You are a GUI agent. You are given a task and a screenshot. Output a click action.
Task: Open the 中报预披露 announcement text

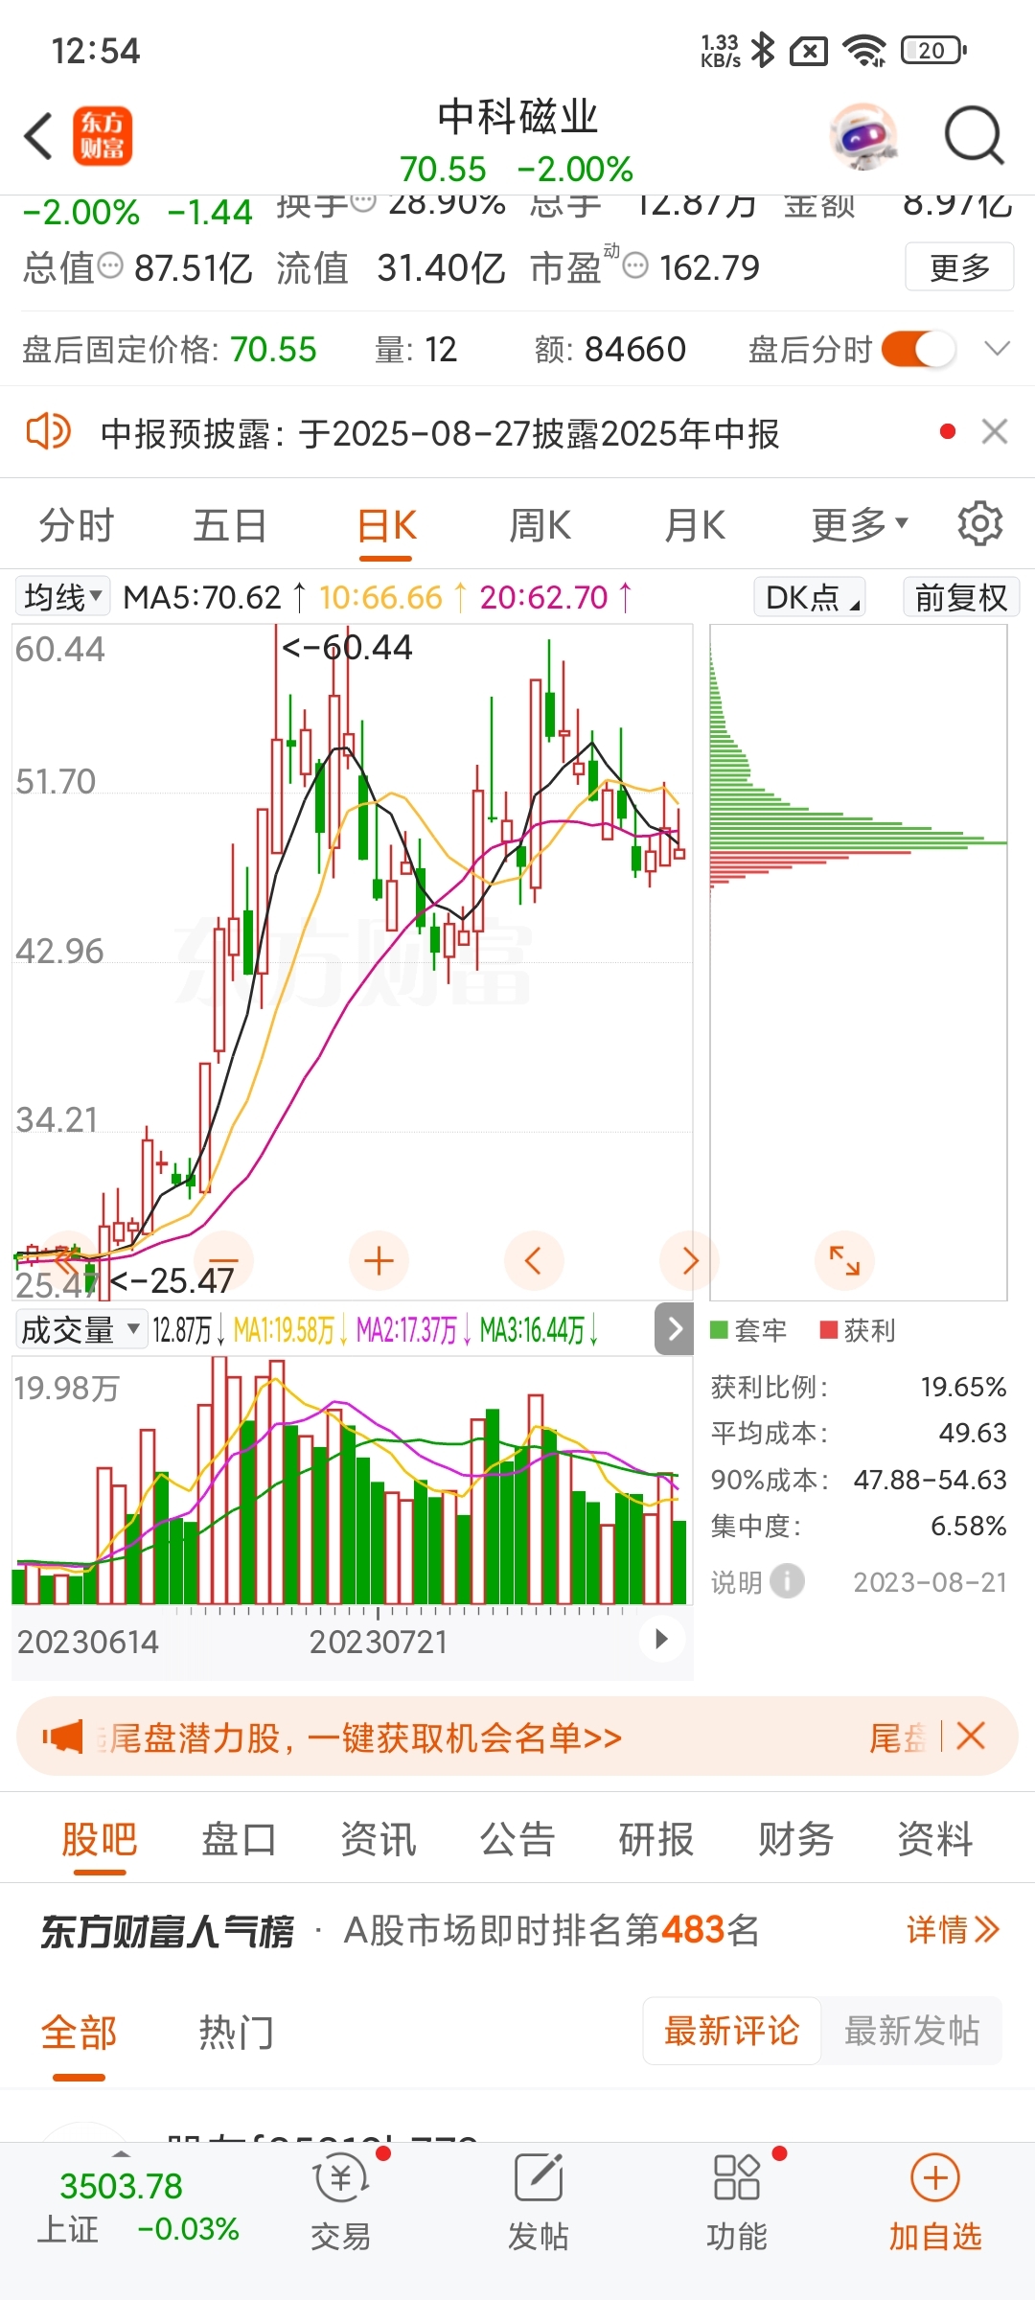point(440,433)
